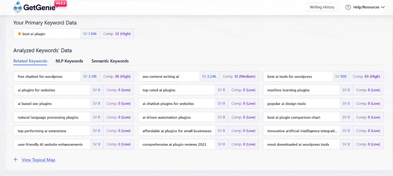
Task: Click the V4.2.3 version badge
Action: pyautogui.click(x=60, y=3)
